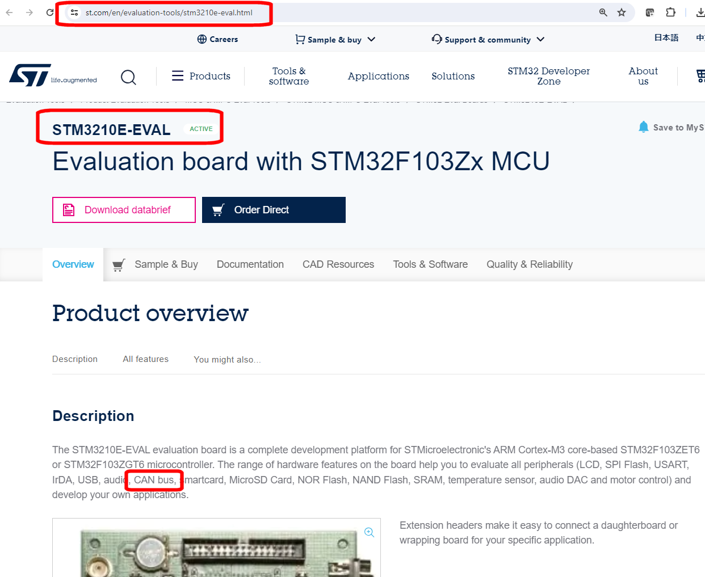This screenshot has height=577, width=705.
Task: Click the site search magnifier icon
Action: point(128,77)
